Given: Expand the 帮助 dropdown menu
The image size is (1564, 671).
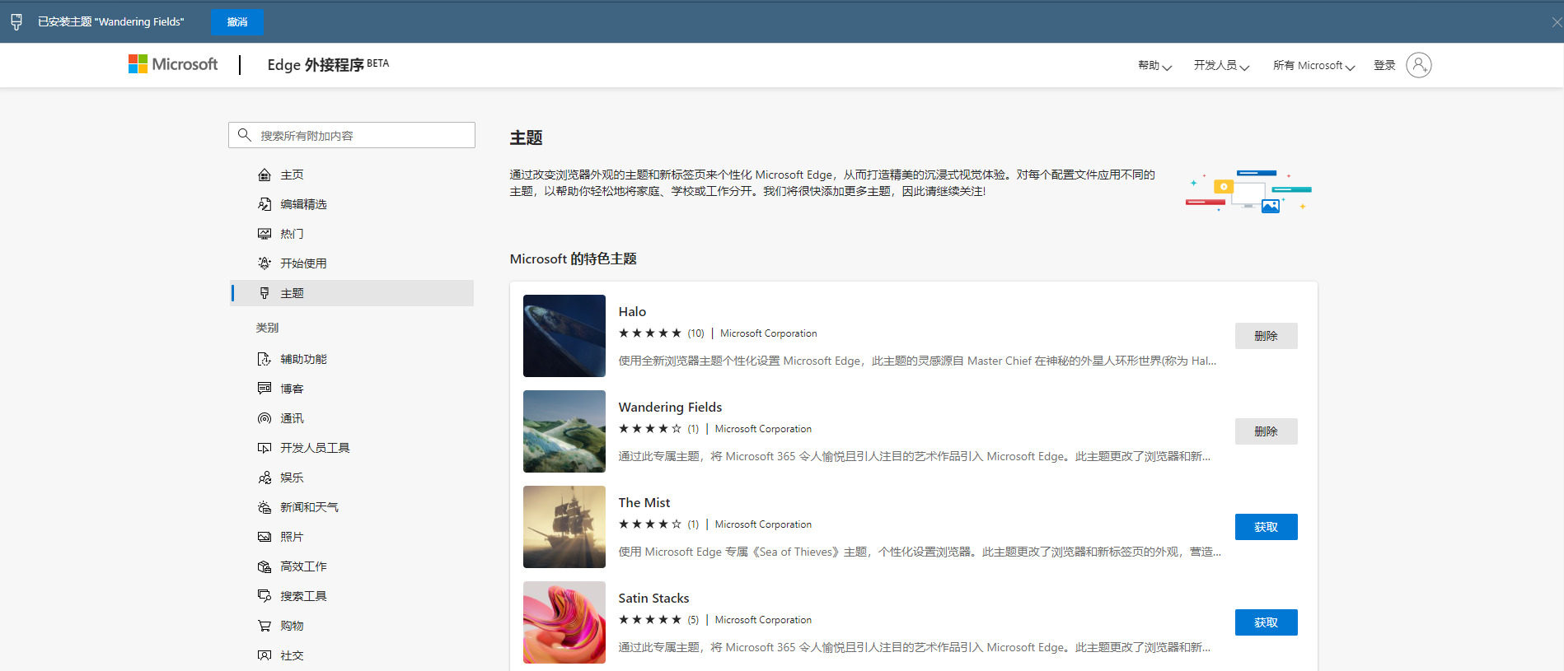Looking at the screenshot, I should coord(1154,66).
